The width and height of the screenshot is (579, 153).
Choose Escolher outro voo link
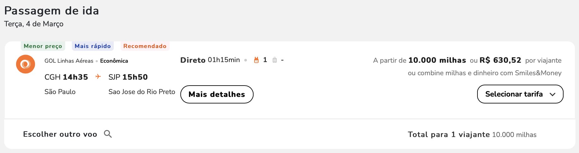[60, 134]
